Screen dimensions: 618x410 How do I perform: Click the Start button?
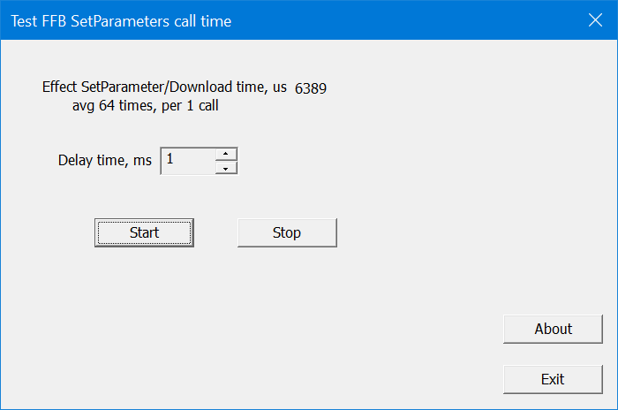pos(144,232)
